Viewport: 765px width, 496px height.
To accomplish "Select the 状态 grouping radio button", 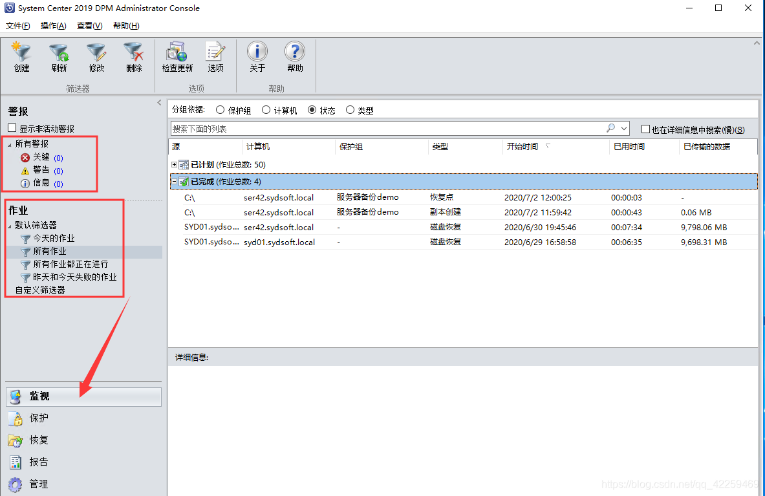I will coord(312,110).
